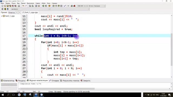The image size is (173, 97).
Task: Show hidden system tray icons chevron
Action: [146, 95]
